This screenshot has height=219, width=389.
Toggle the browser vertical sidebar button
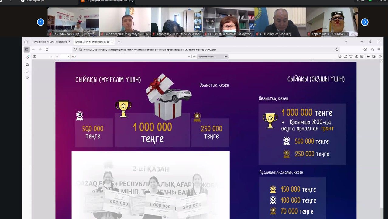27,50
